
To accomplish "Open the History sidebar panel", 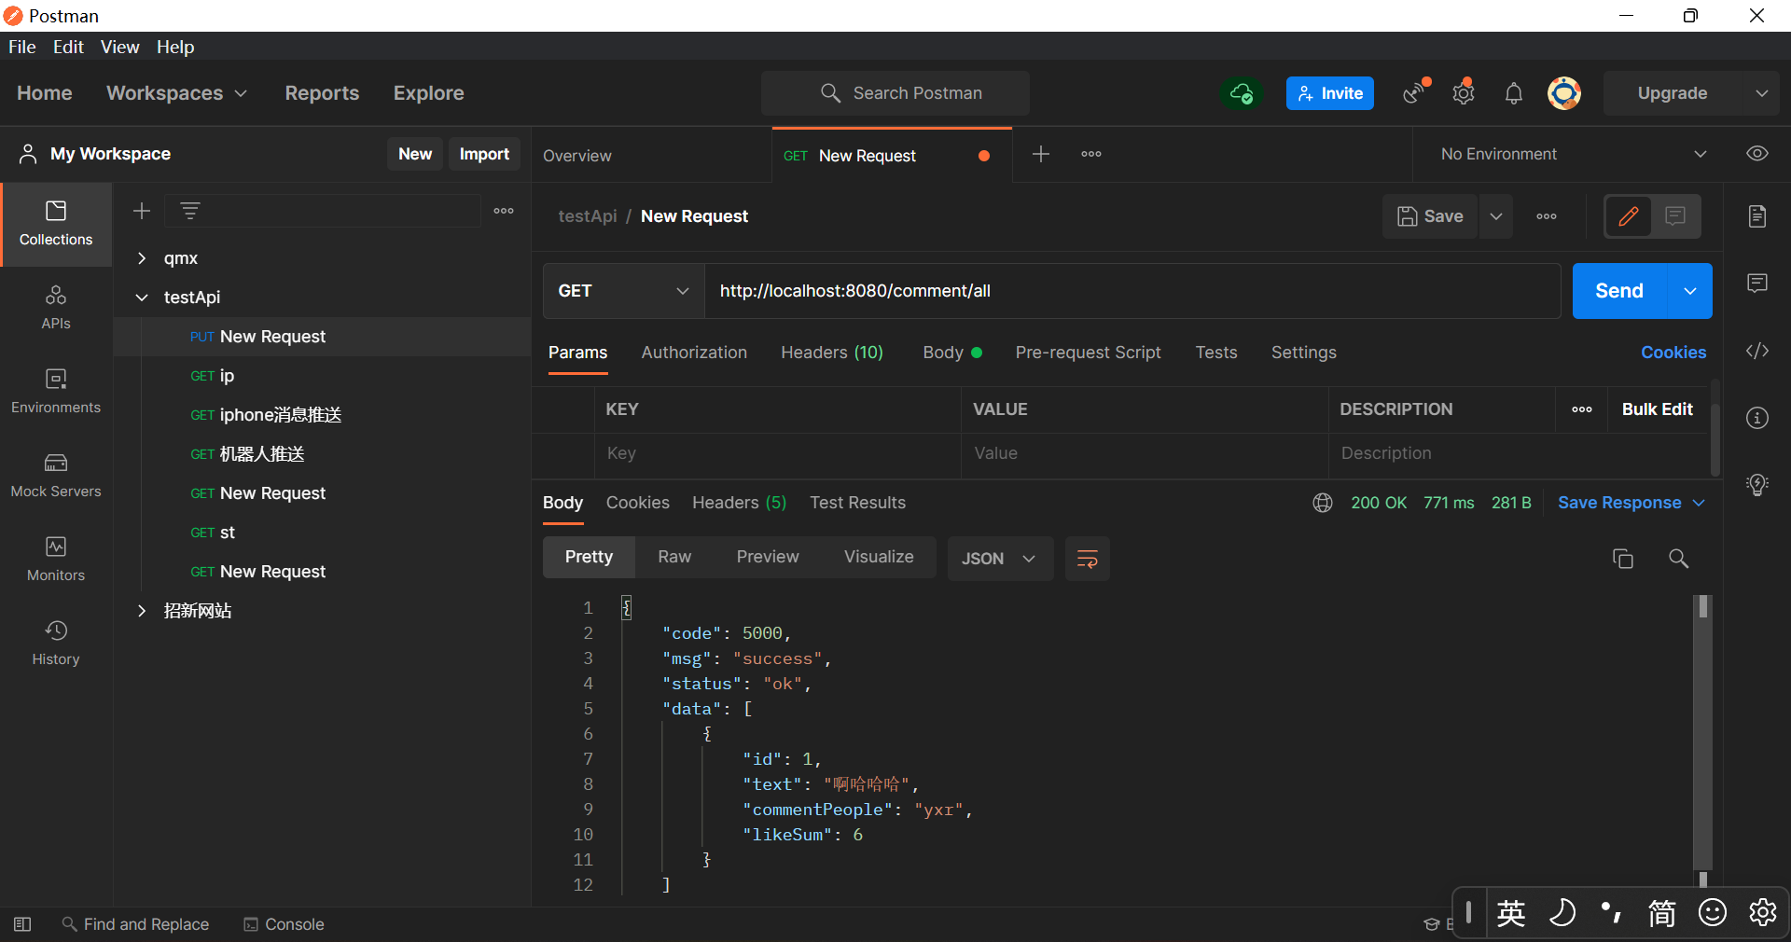I will [56, 644].
